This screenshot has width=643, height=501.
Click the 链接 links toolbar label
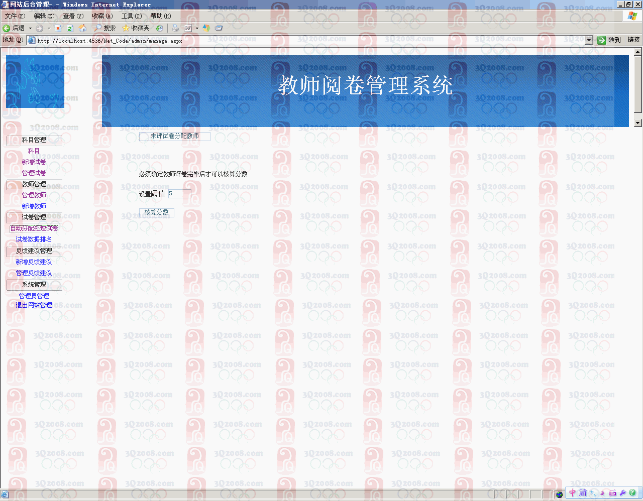coord(633,40)
